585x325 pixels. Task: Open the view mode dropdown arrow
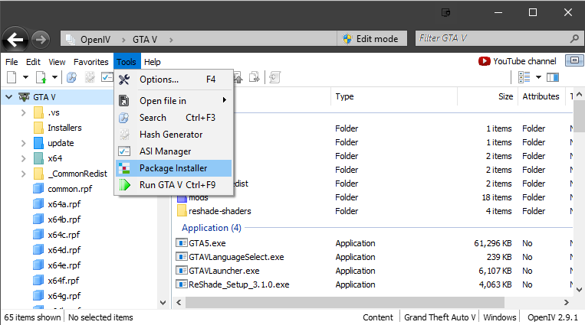[x=538, y=77]
